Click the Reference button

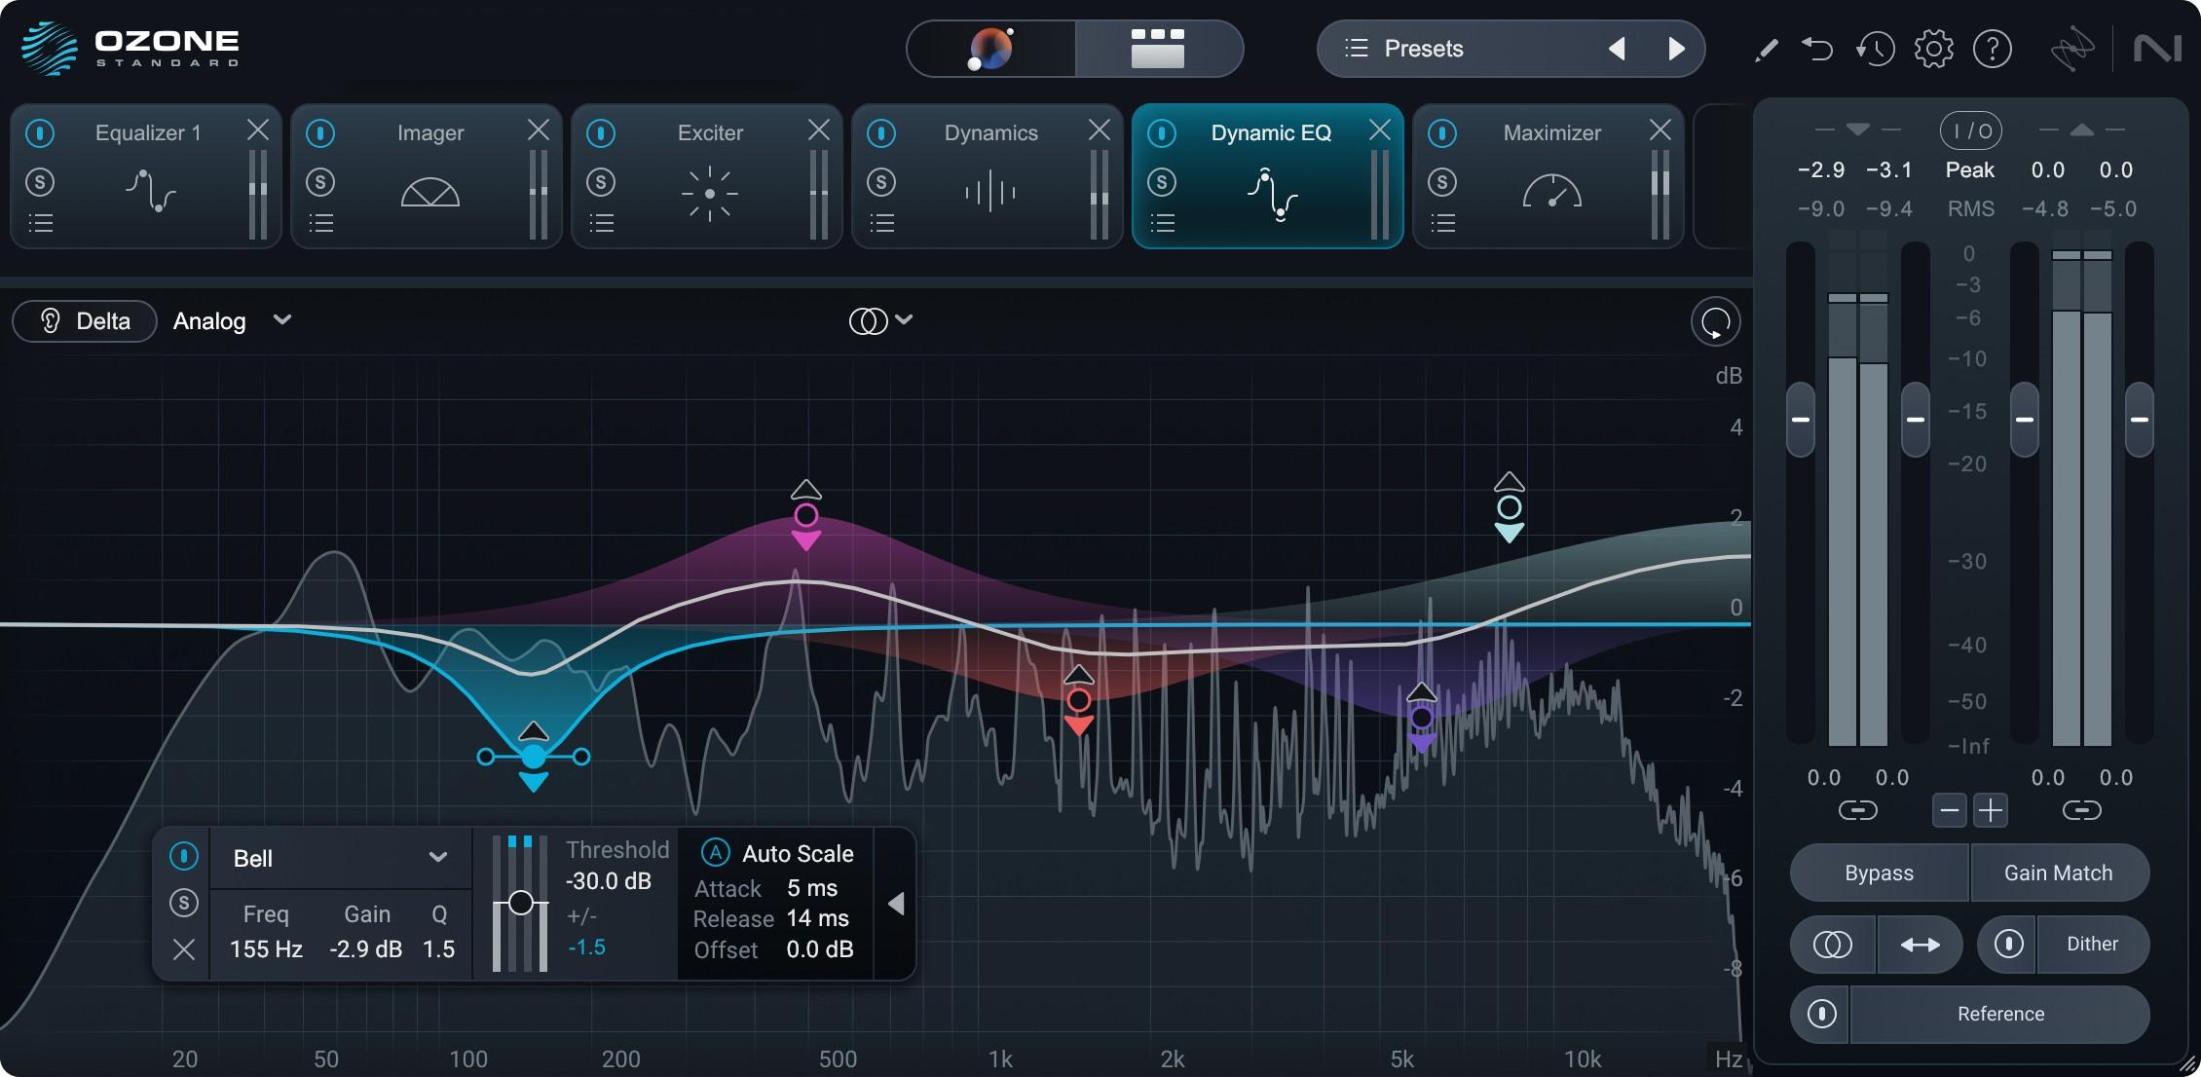pyautogui.click(x=1998, y=1014)
